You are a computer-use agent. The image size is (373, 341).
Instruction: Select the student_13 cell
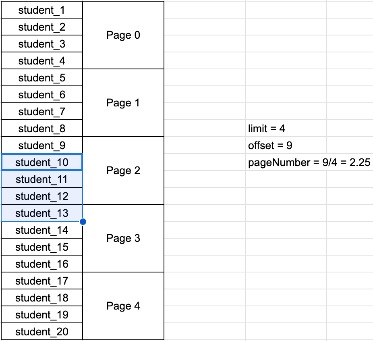click(42, 213)
